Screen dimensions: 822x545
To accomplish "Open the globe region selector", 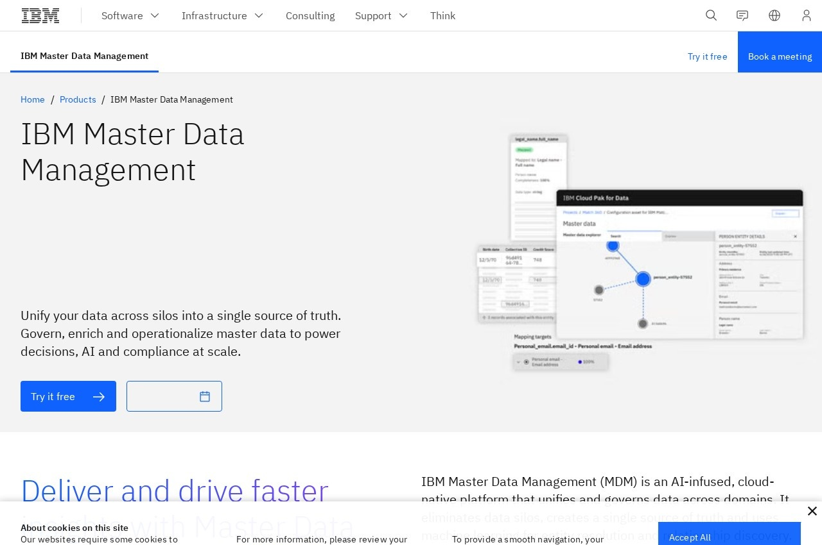I will click(x=774, y=15).
